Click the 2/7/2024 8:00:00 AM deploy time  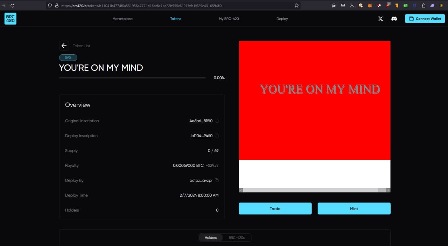(x=199, y=195)
